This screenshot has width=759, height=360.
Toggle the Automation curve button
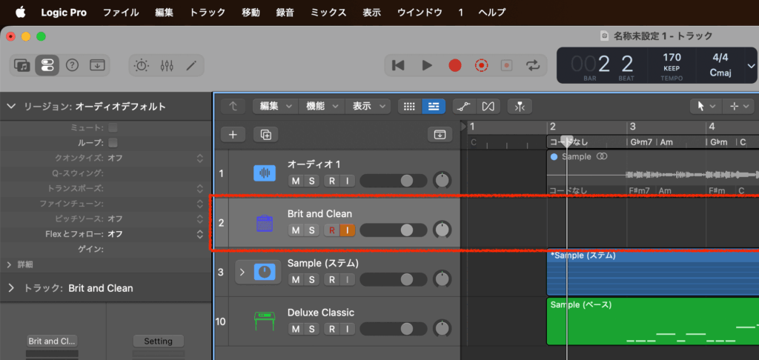pos(464,107)
